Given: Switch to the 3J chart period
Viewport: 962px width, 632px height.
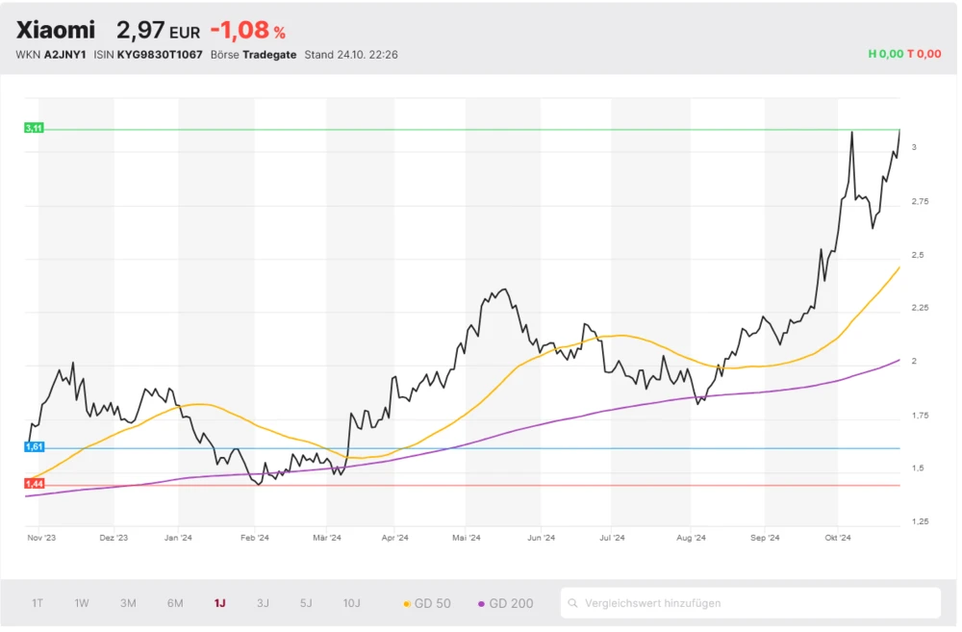Looking at the screenshot, I should click(263, 603).
